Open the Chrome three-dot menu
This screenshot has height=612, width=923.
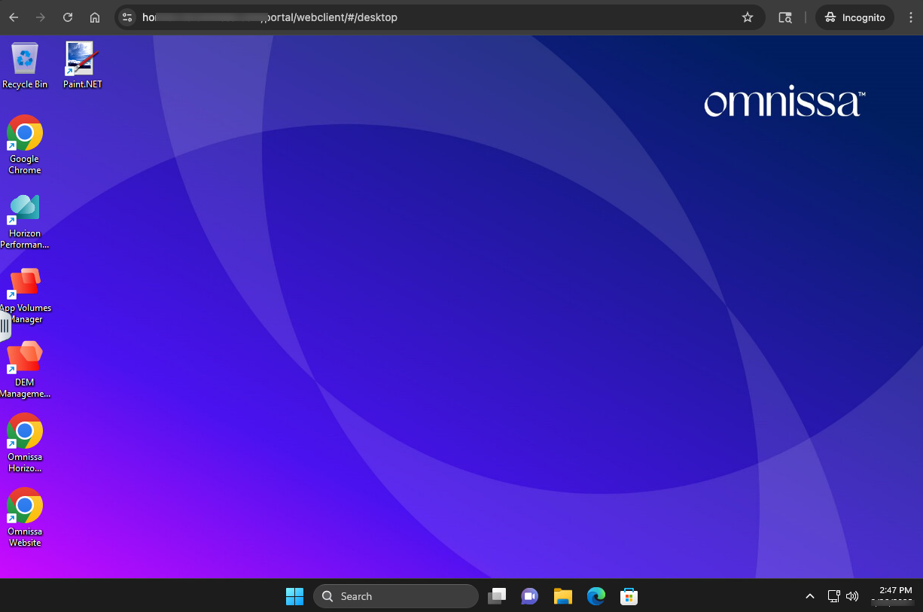(x=911, y=17)
